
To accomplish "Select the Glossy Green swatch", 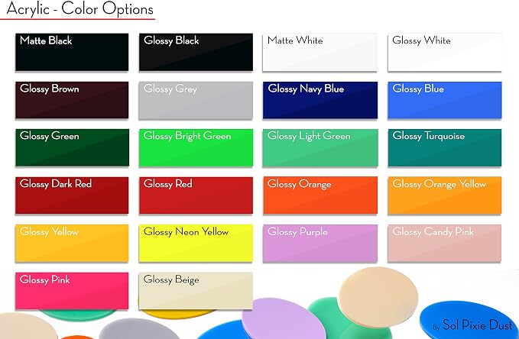I will [72, 147].
